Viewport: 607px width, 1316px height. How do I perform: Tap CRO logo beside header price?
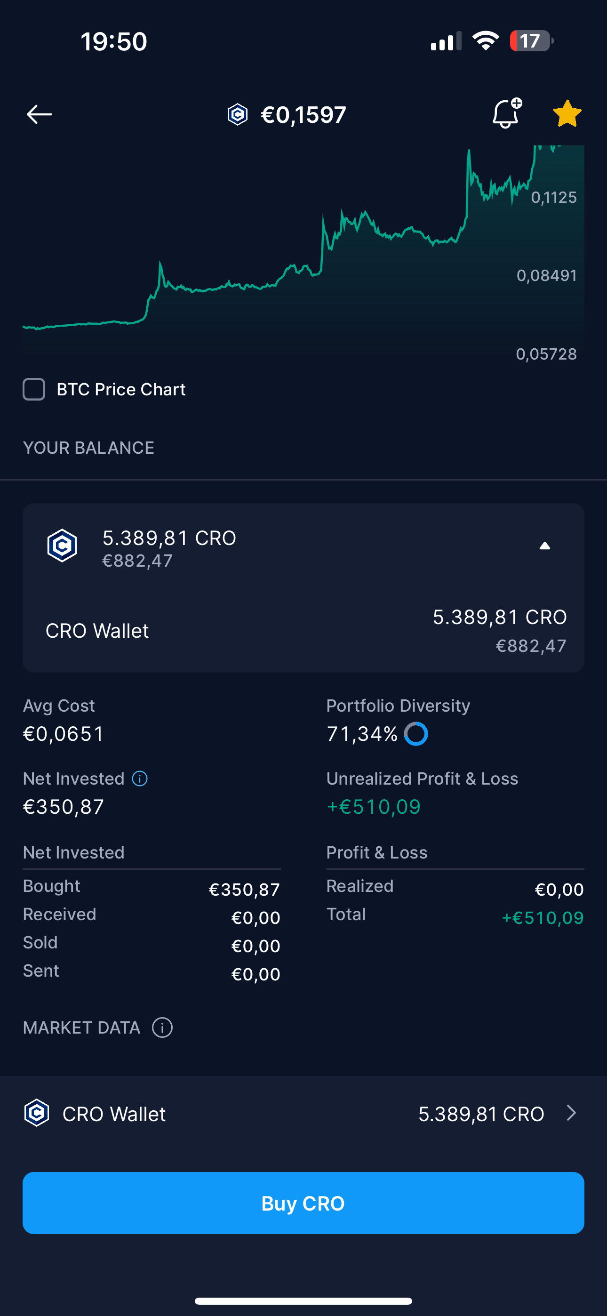pyautogui.click(x=238, y=114)
